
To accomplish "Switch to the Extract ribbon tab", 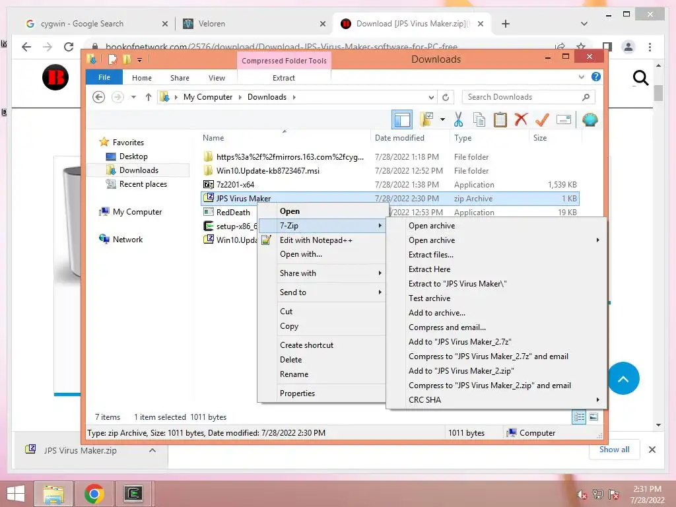I will click(x=284, y=78).
